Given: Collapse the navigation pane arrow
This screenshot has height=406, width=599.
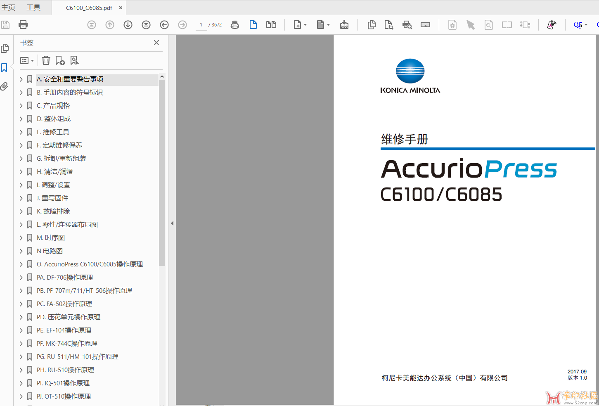Looking at the screenshot, I should [x=172, y=223].
